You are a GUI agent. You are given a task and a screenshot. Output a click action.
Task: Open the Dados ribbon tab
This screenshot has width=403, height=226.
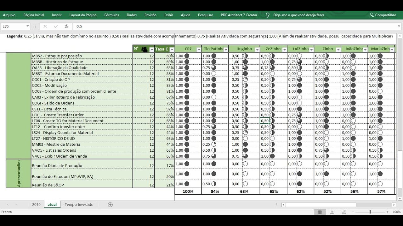click(x=132, y=15)
